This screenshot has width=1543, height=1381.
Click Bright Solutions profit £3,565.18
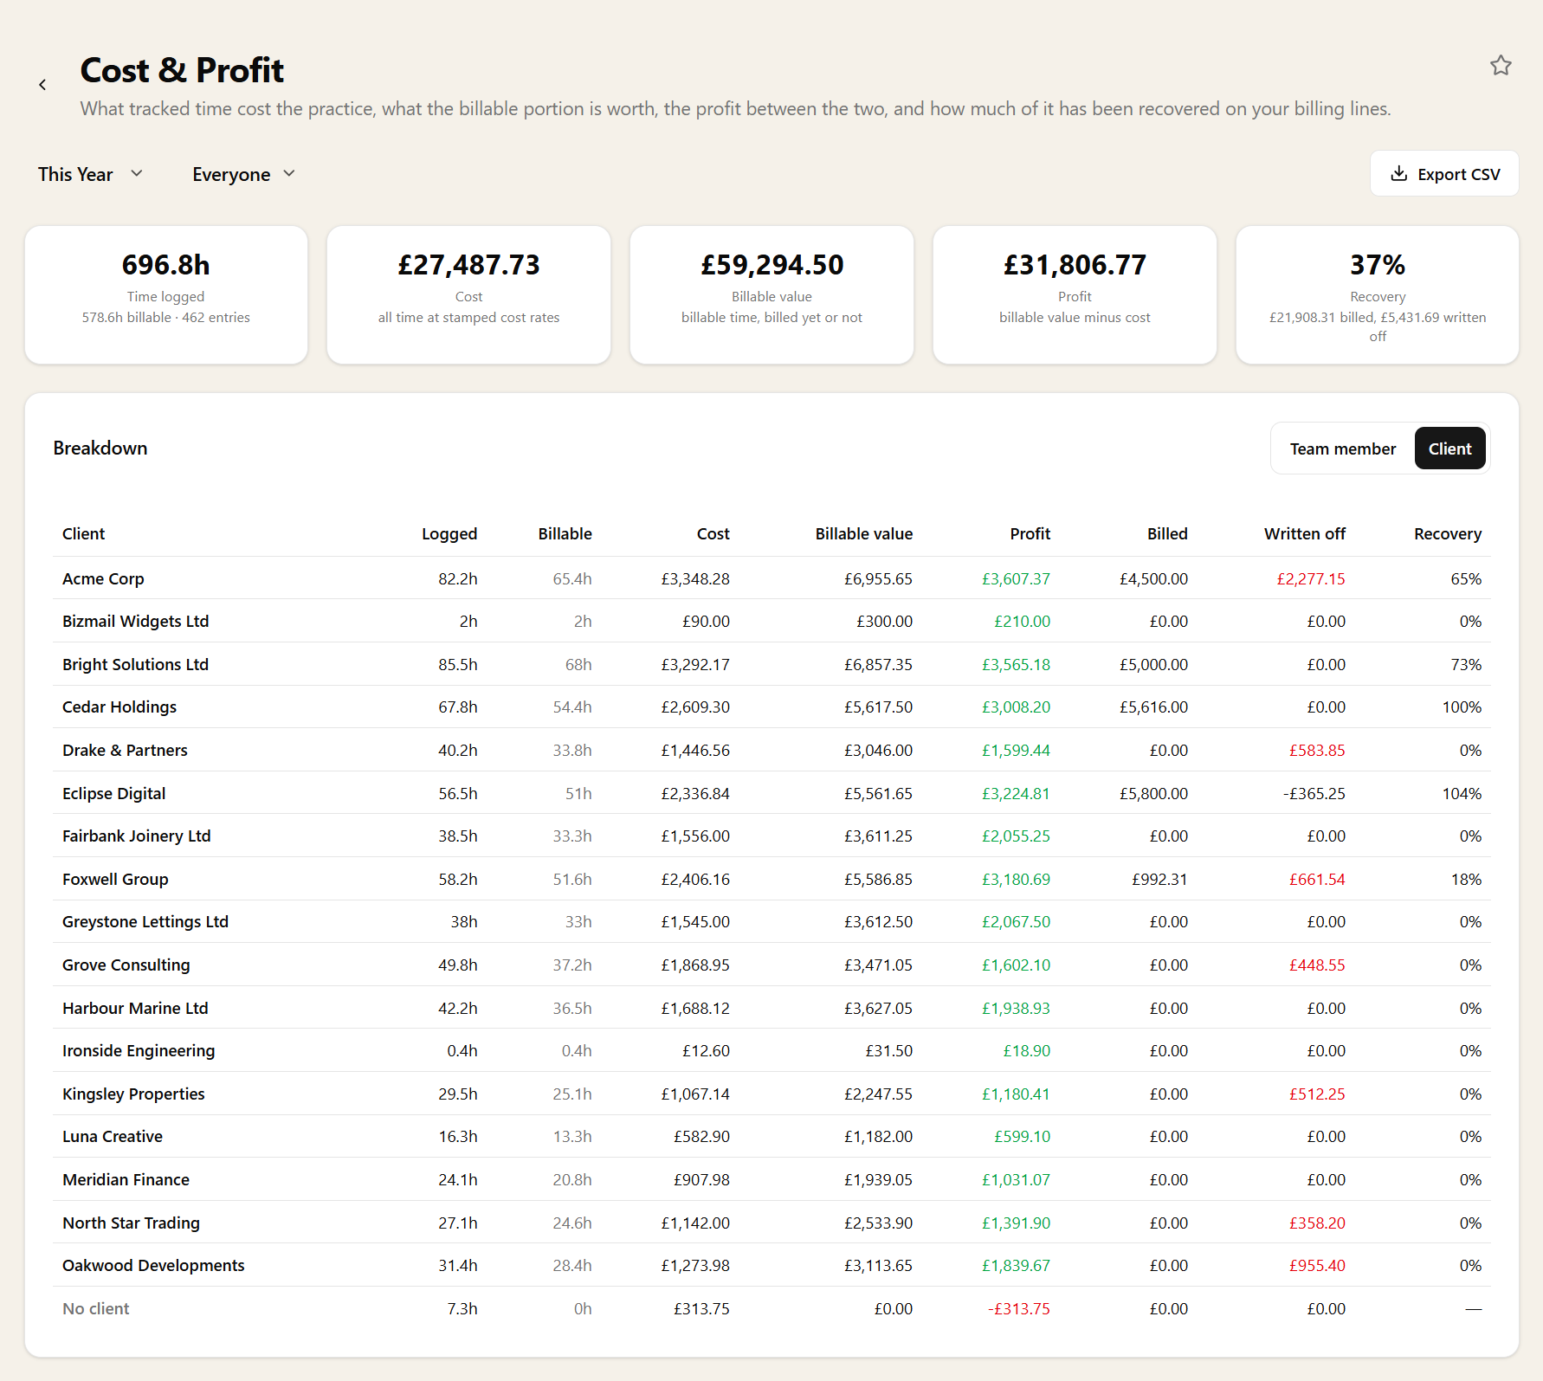[1016, 664]
